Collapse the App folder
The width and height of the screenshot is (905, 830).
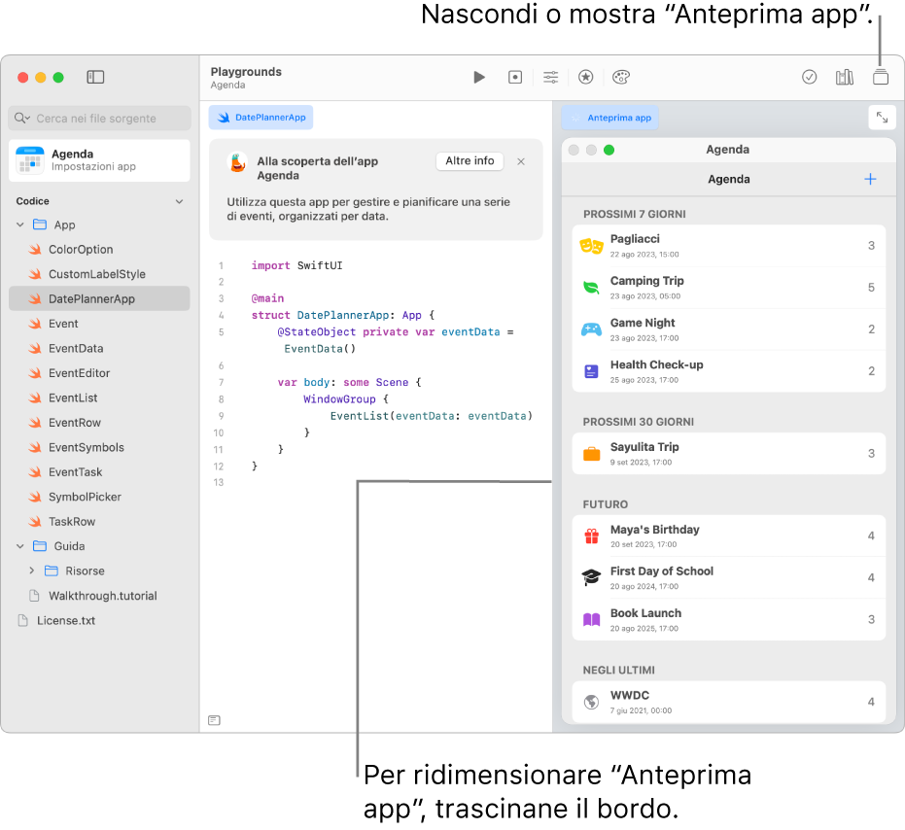[20, 225]
